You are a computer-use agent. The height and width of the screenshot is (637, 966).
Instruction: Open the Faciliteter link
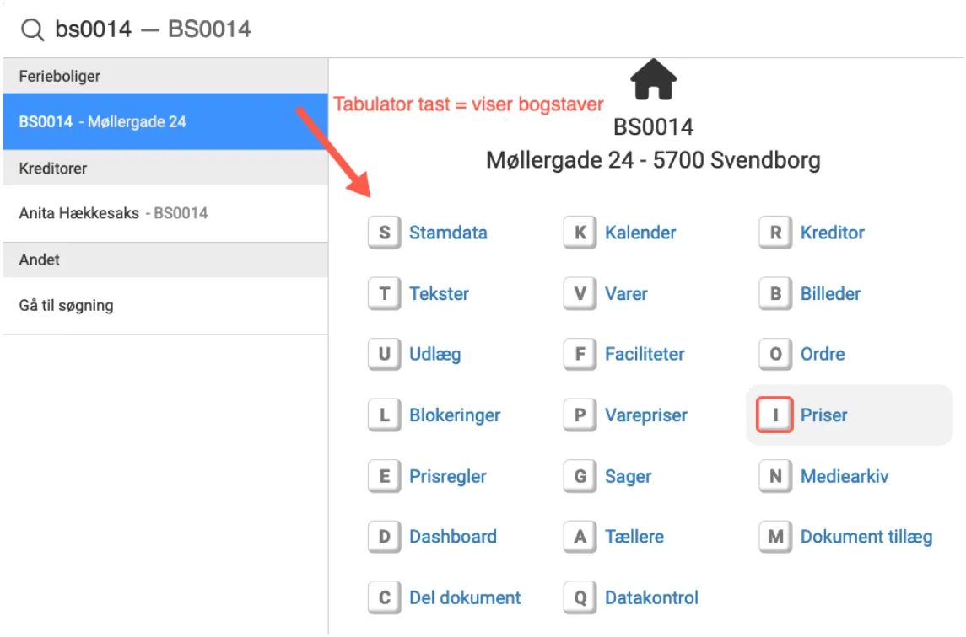pos(645,355)
